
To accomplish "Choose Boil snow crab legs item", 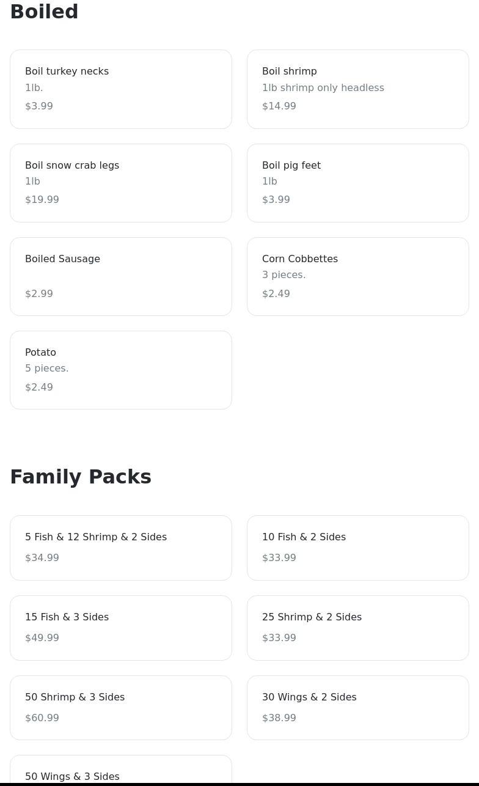I will point(121,183).
